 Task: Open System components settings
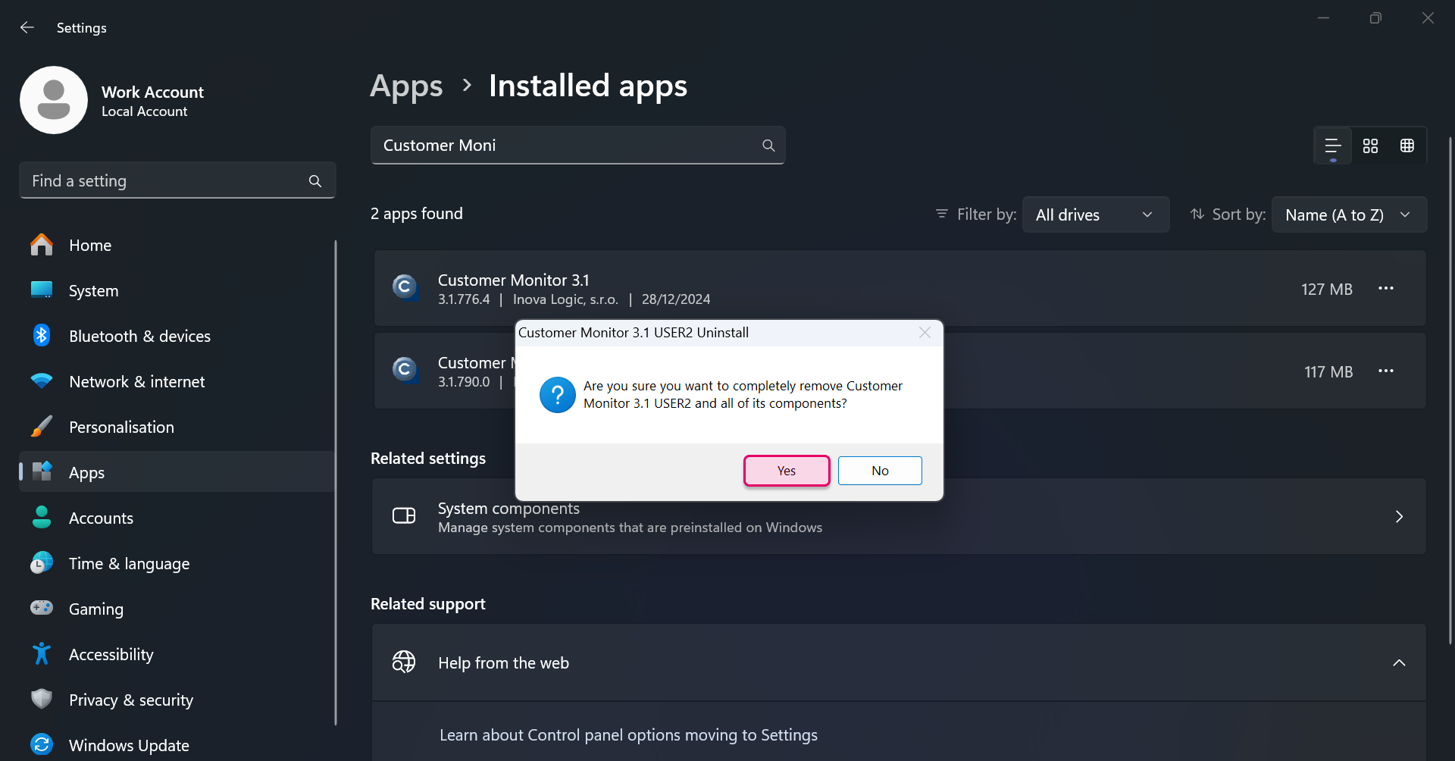pos(899,517)
